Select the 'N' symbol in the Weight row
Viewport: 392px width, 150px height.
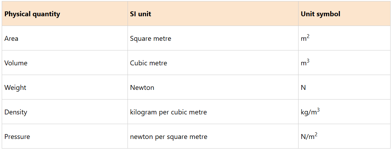pos(303,88)
